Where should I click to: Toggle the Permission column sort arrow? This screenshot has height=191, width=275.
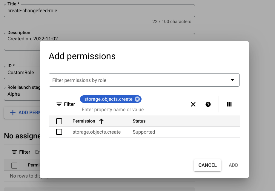[102, 121]
